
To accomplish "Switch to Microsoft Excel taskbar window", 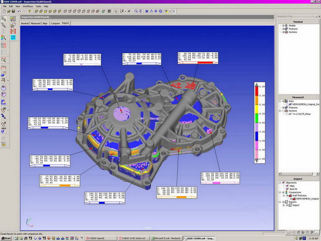I will [166, 238].
